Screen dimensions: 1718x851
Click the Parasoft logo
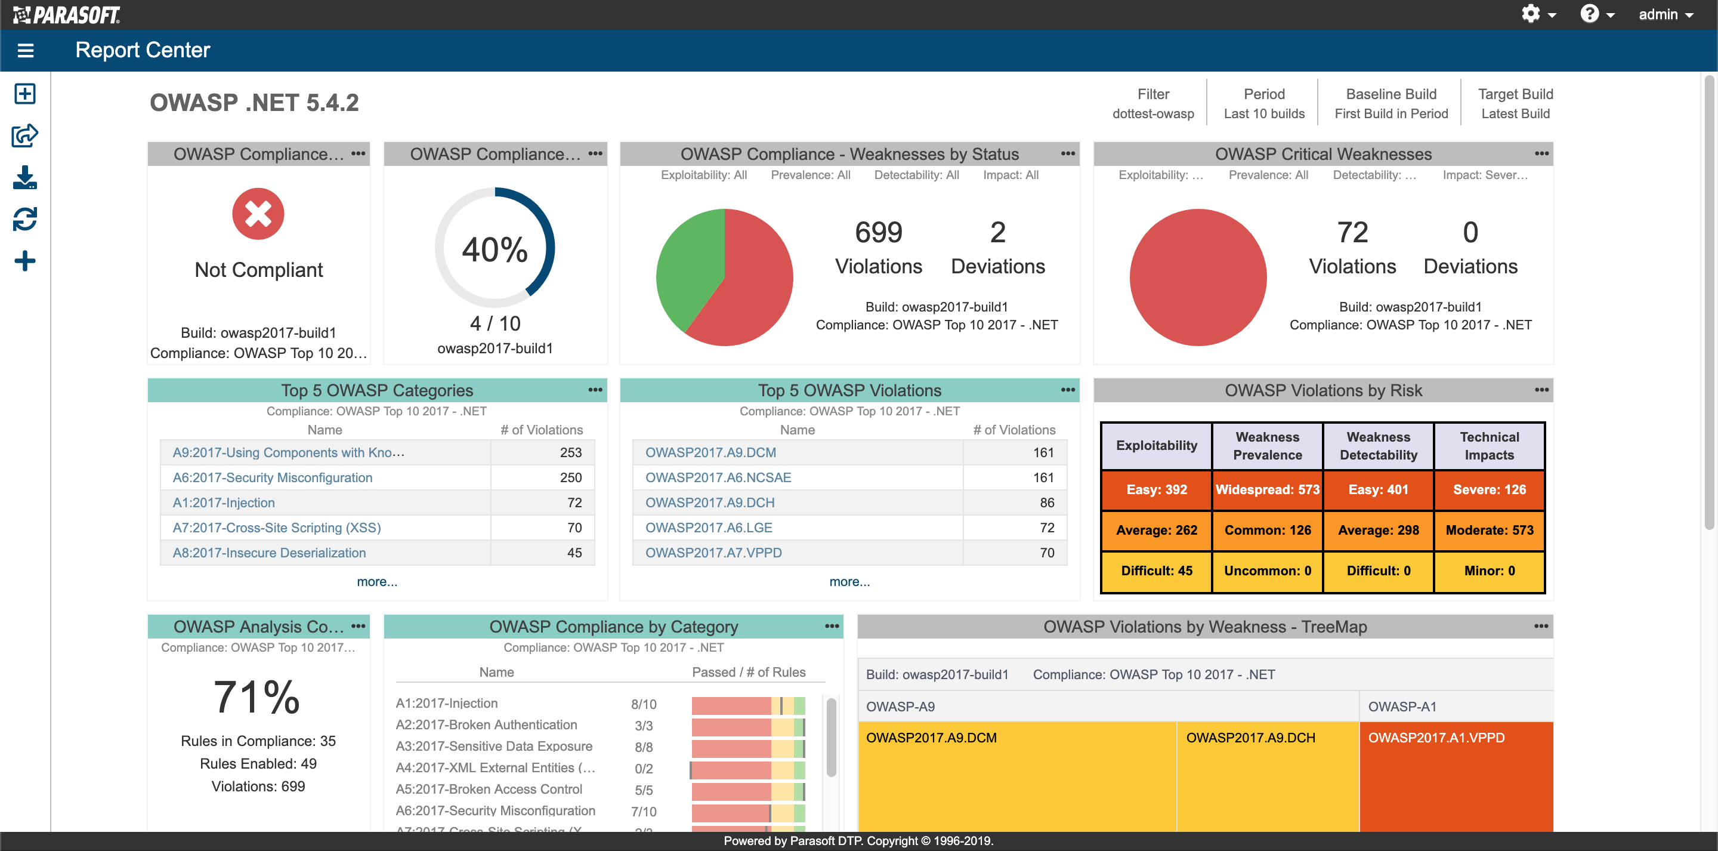pos(67,15)
